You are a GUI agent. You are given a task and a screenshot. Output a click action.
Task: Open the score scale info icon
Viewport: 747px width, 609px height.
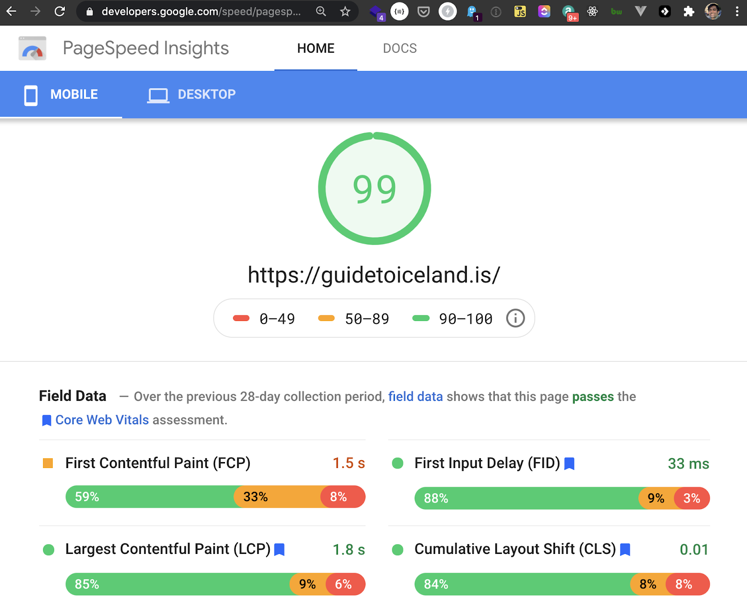tap(515, 318)
